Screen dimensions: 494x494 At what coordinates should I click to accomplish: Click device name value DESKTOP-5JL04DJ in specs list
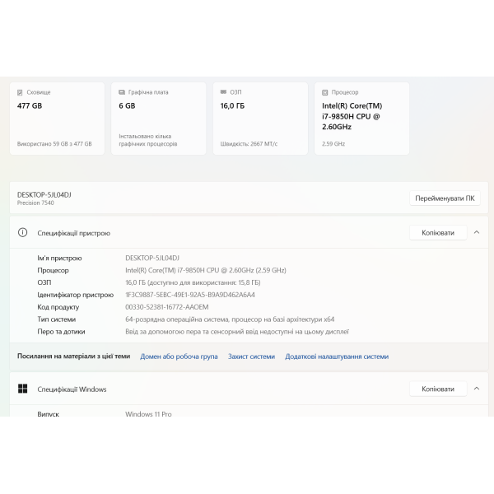(152, 258)
